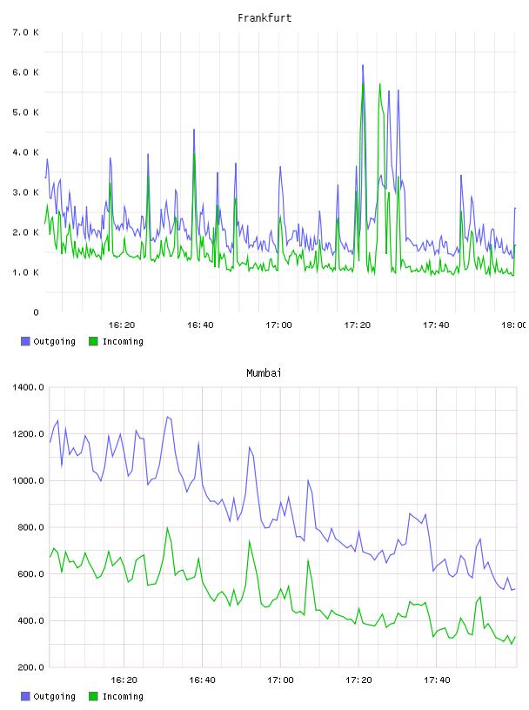
Task: Select the blue Outgoing swatch in Frankfurt legend
Action: (x=25, y=341)
